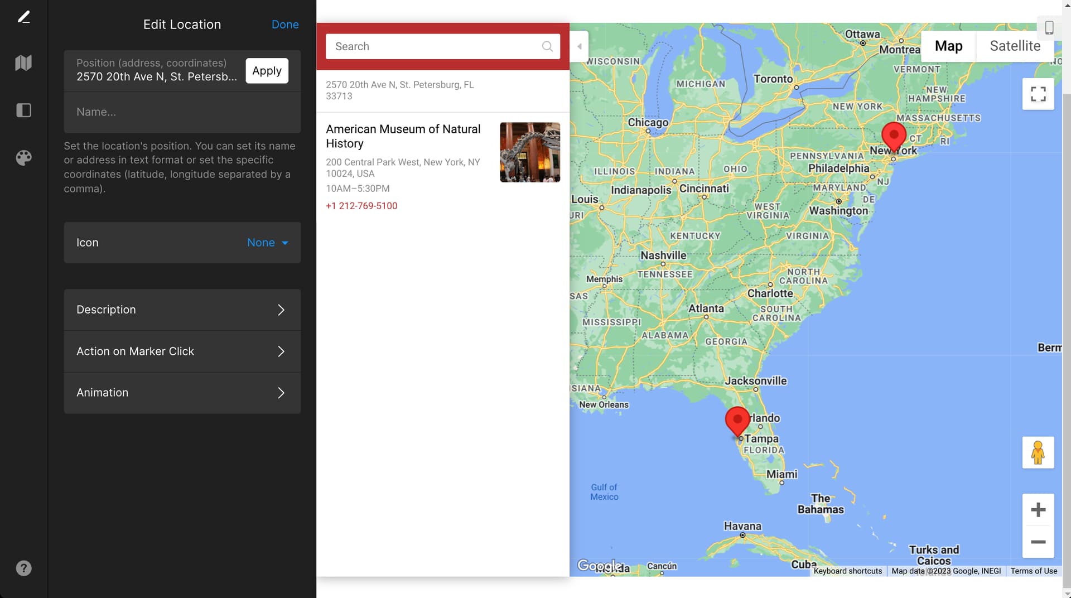
Task: Switch to mobile preview icon
Action: 1049,27
